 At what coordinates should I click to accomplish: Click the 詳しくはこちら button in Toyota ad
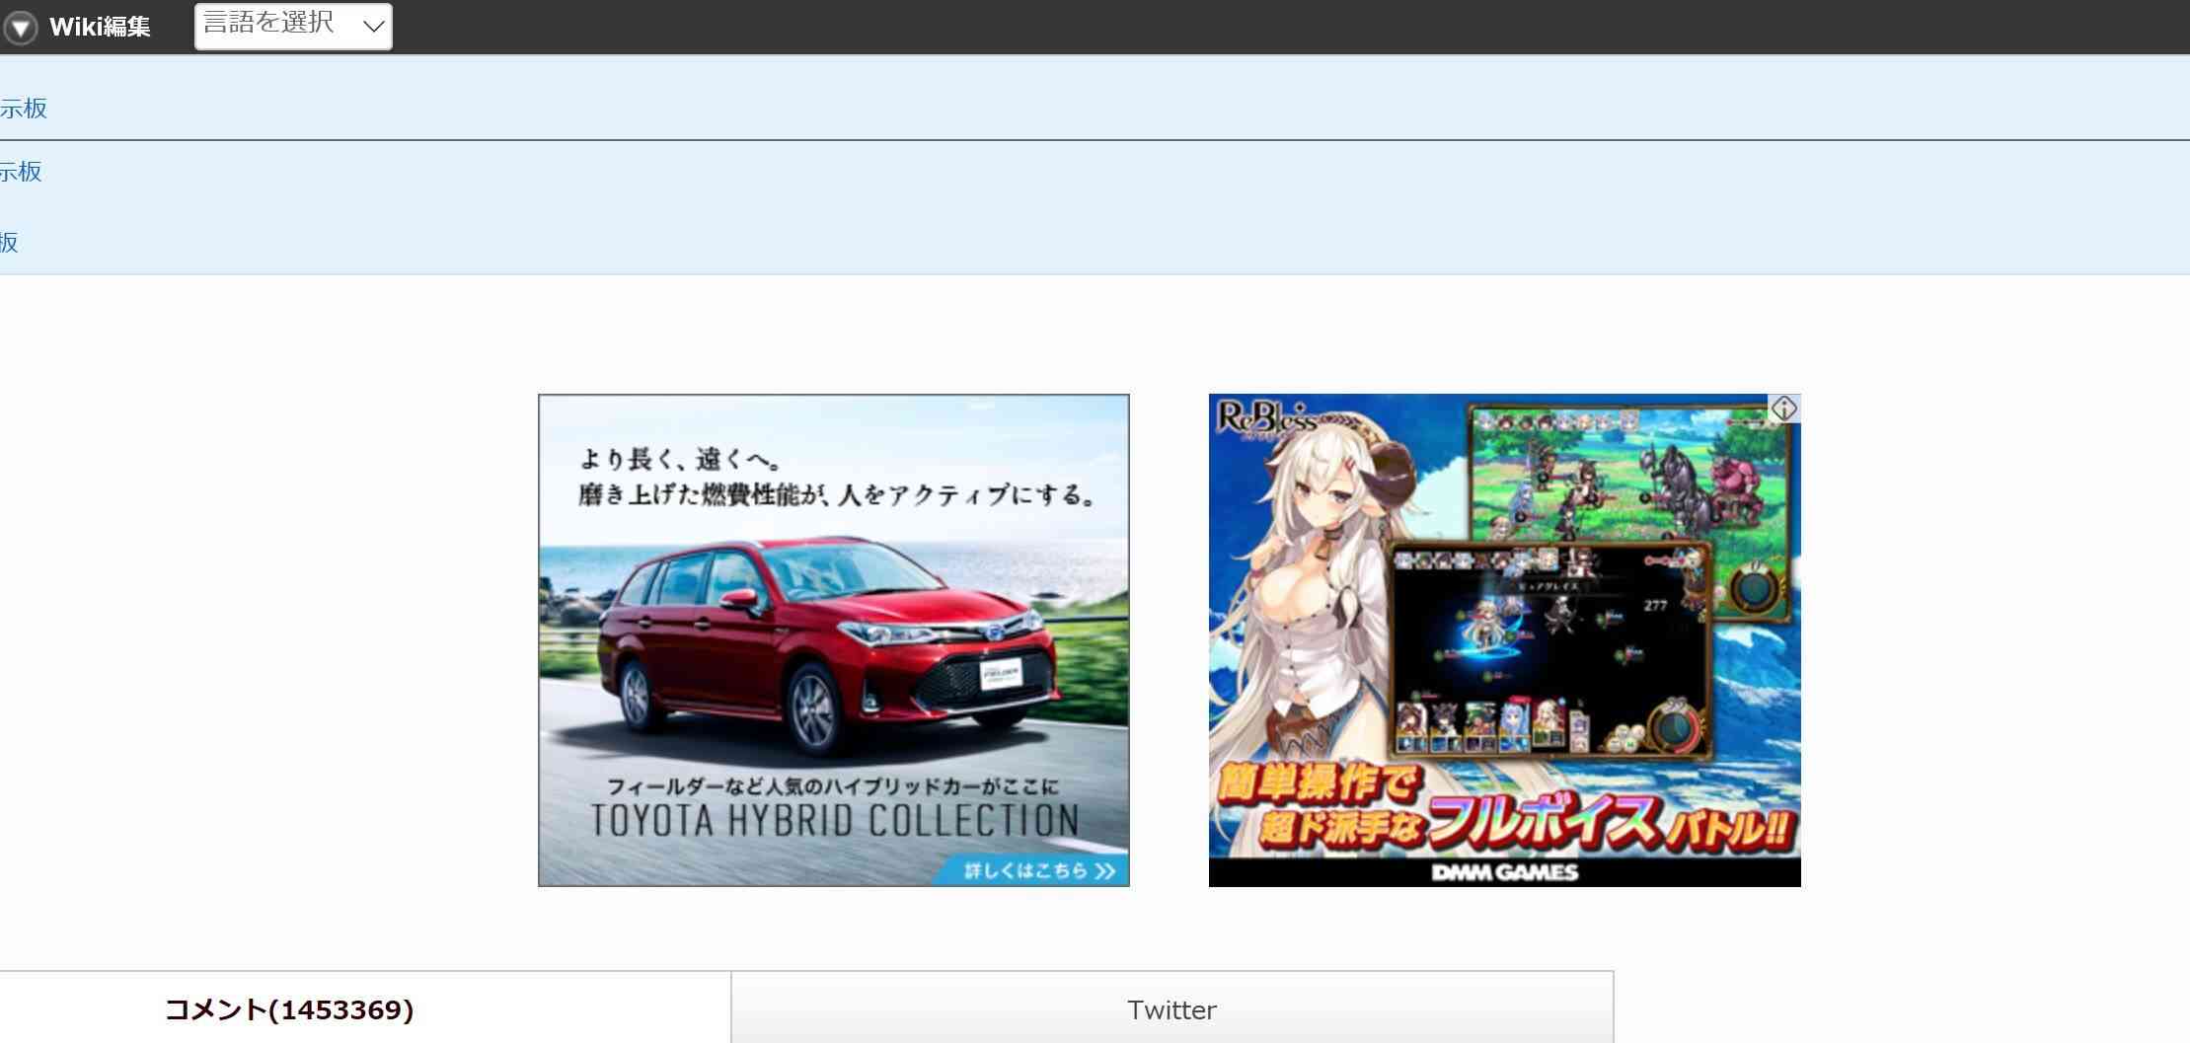click(x=1031, y=870)
